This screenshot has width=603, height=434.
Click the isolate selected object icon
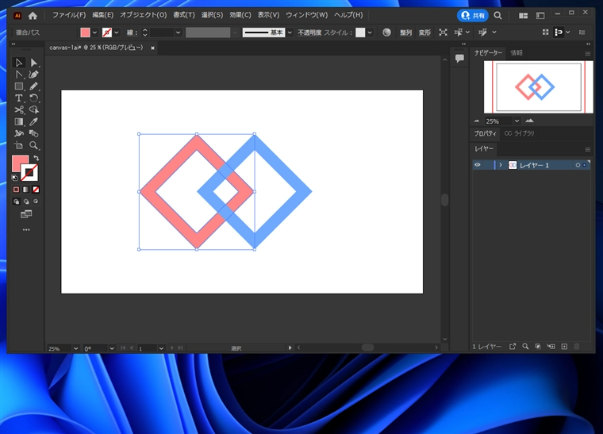443,33
